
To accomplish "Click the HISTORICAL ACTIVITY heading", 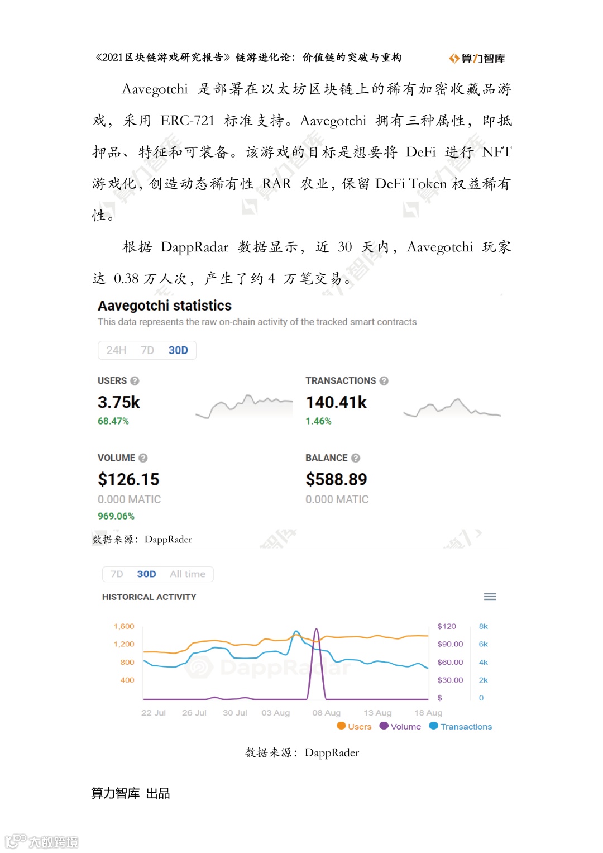I will click(149, 597).
